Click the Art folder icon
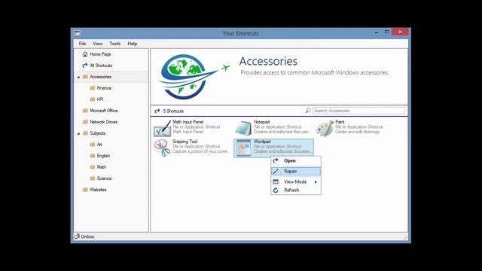Viewport: 482px width, 271px height. point(93,145)
